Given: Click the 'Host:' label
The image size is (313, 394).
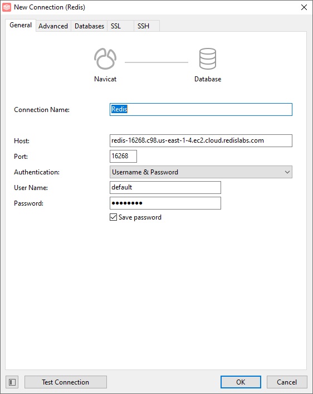Looking at the screenshot, I should coord(22,141).
